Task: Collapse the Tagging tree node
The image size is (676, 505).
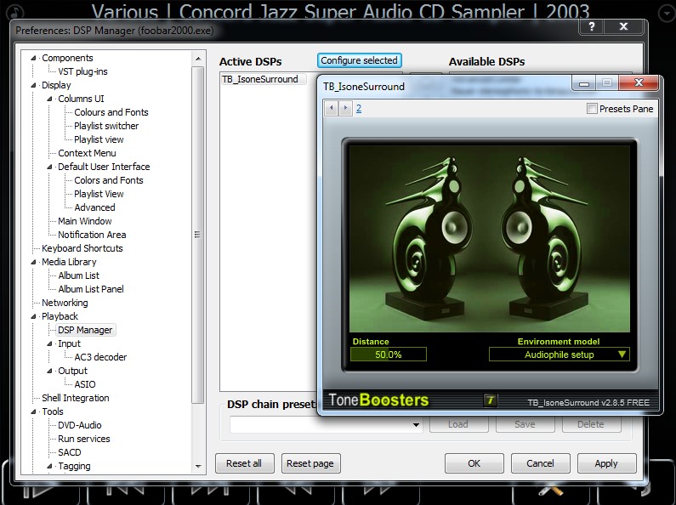Action: [49, 466]
